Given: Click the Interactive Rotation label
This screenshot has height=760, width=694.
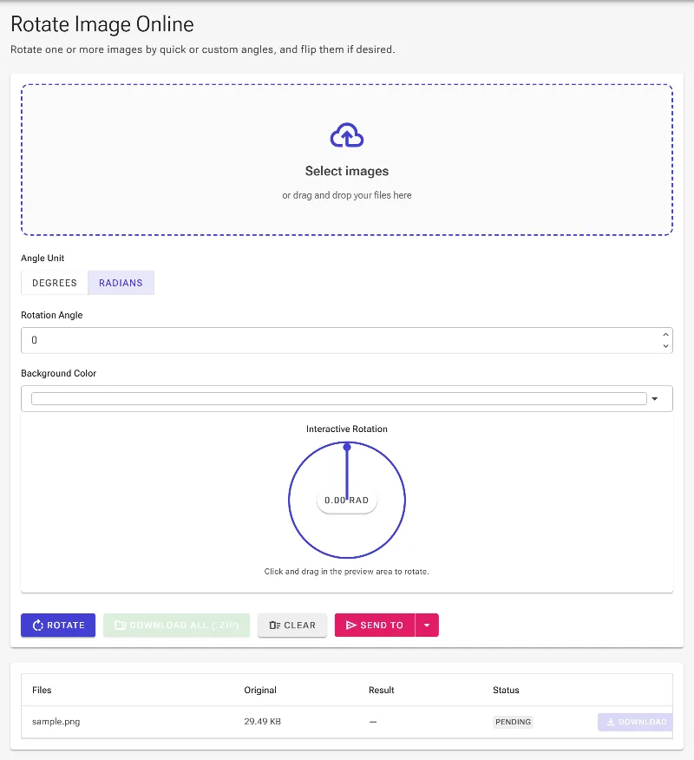Looking at the screenshot, I should [x=346, y=429].
